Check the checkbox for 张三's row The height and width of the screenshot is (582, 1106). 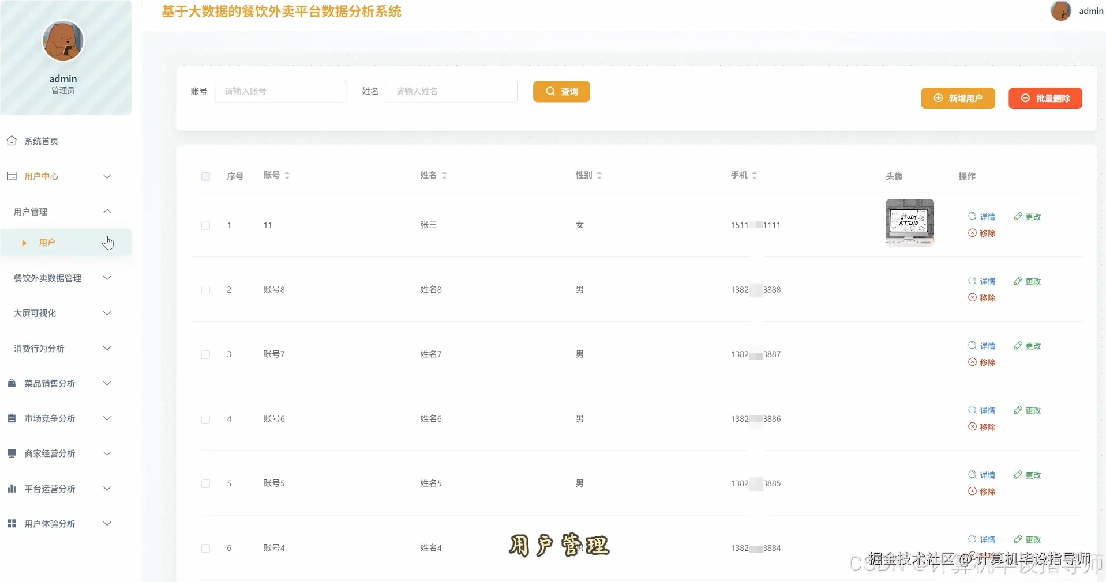tap(205, 225)
